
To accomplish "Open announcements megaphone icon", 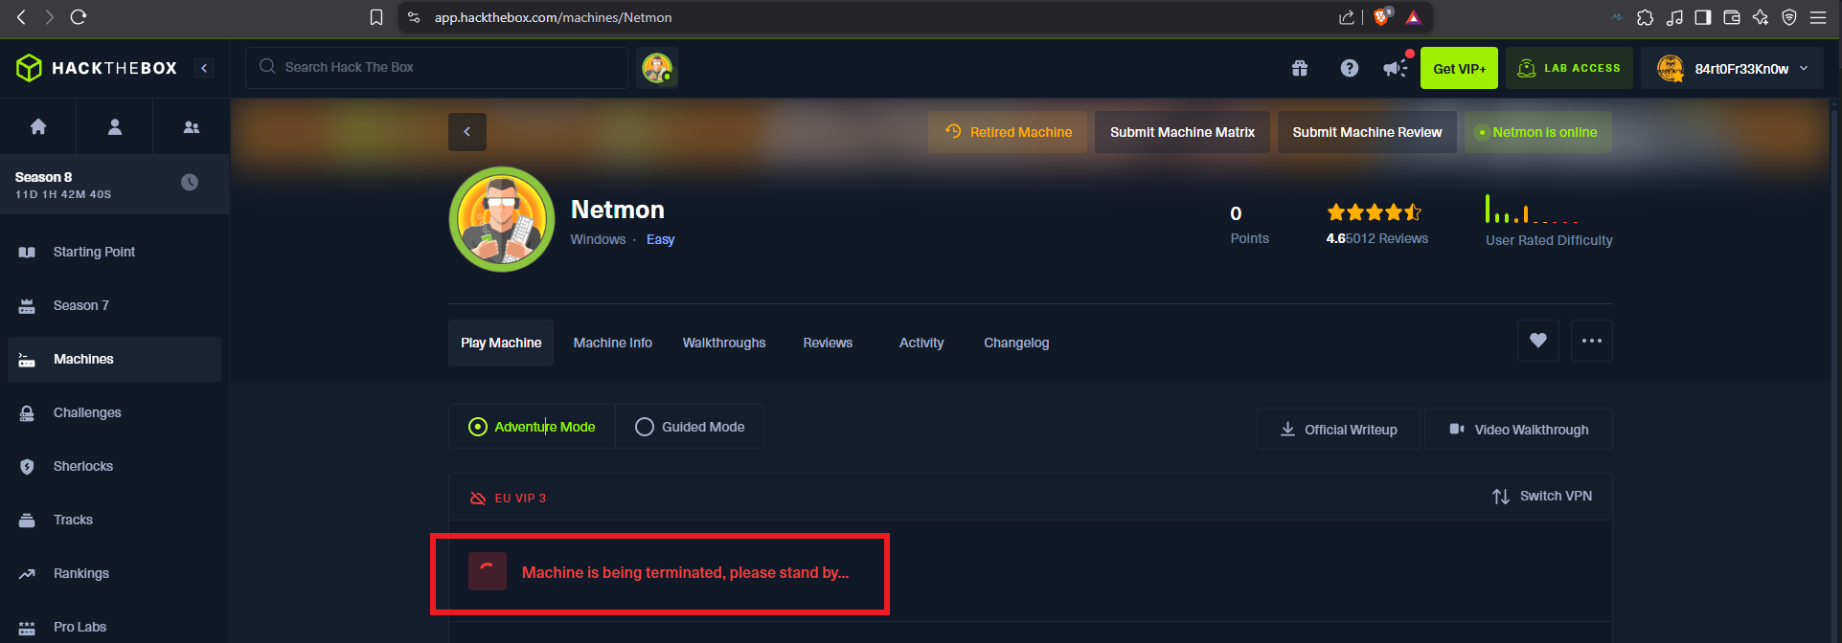I will (1396, 68).
